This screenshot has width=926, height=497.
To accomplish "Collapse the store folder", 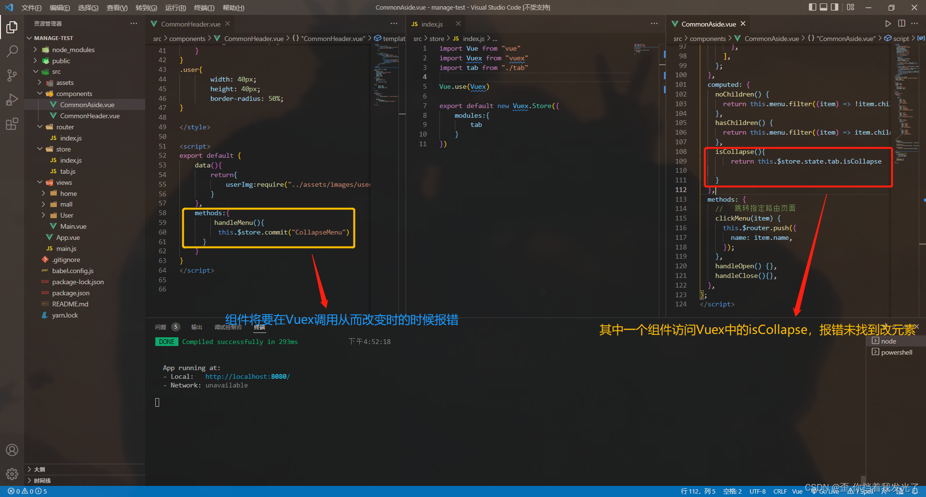I will 40,149.
